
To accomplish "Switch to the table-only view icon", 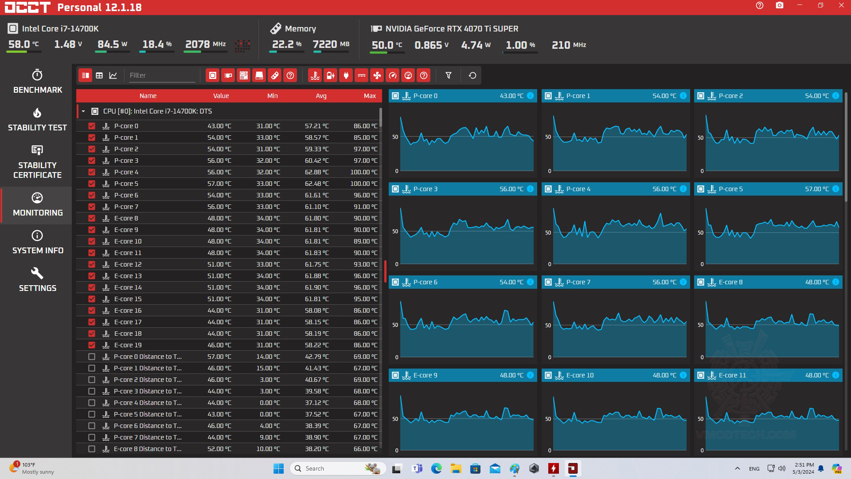I will 99,75.
